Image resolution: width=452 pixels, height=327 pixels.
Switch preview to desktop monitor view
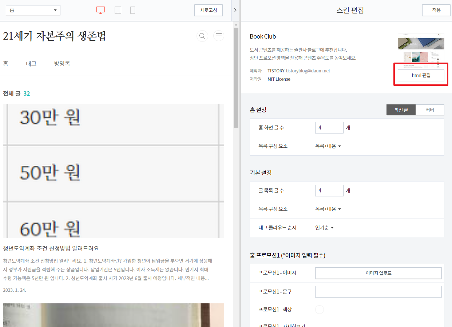click(100, 10)
